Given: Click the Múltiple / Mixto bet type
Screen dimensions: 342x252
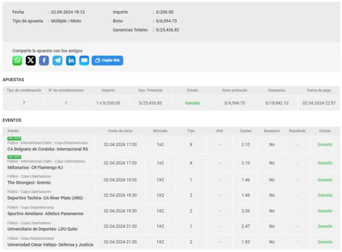Looking at the screenshot, I should pyautogui.click(x=66, y=21).
